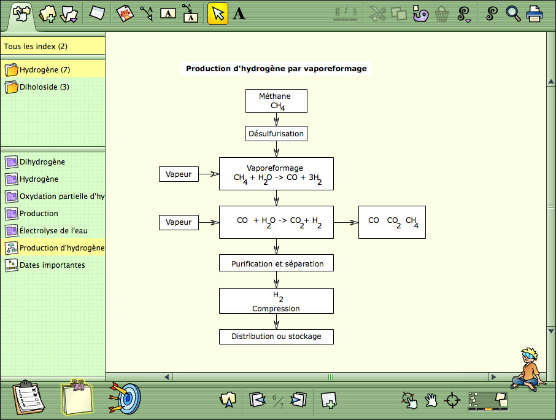Open Oxydation partielle d'hy card
Viewport: 556px width, 420px height.
pos(53,196)
